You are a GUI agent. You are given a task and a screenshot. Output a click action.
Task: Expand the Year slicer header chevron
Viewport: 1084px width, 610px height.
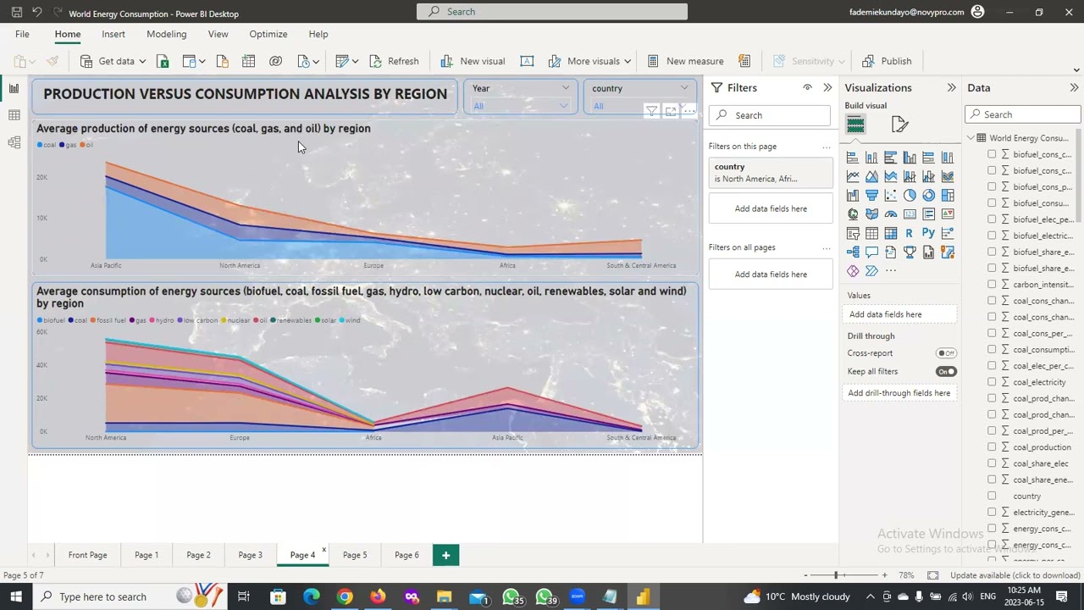[565, 88]
